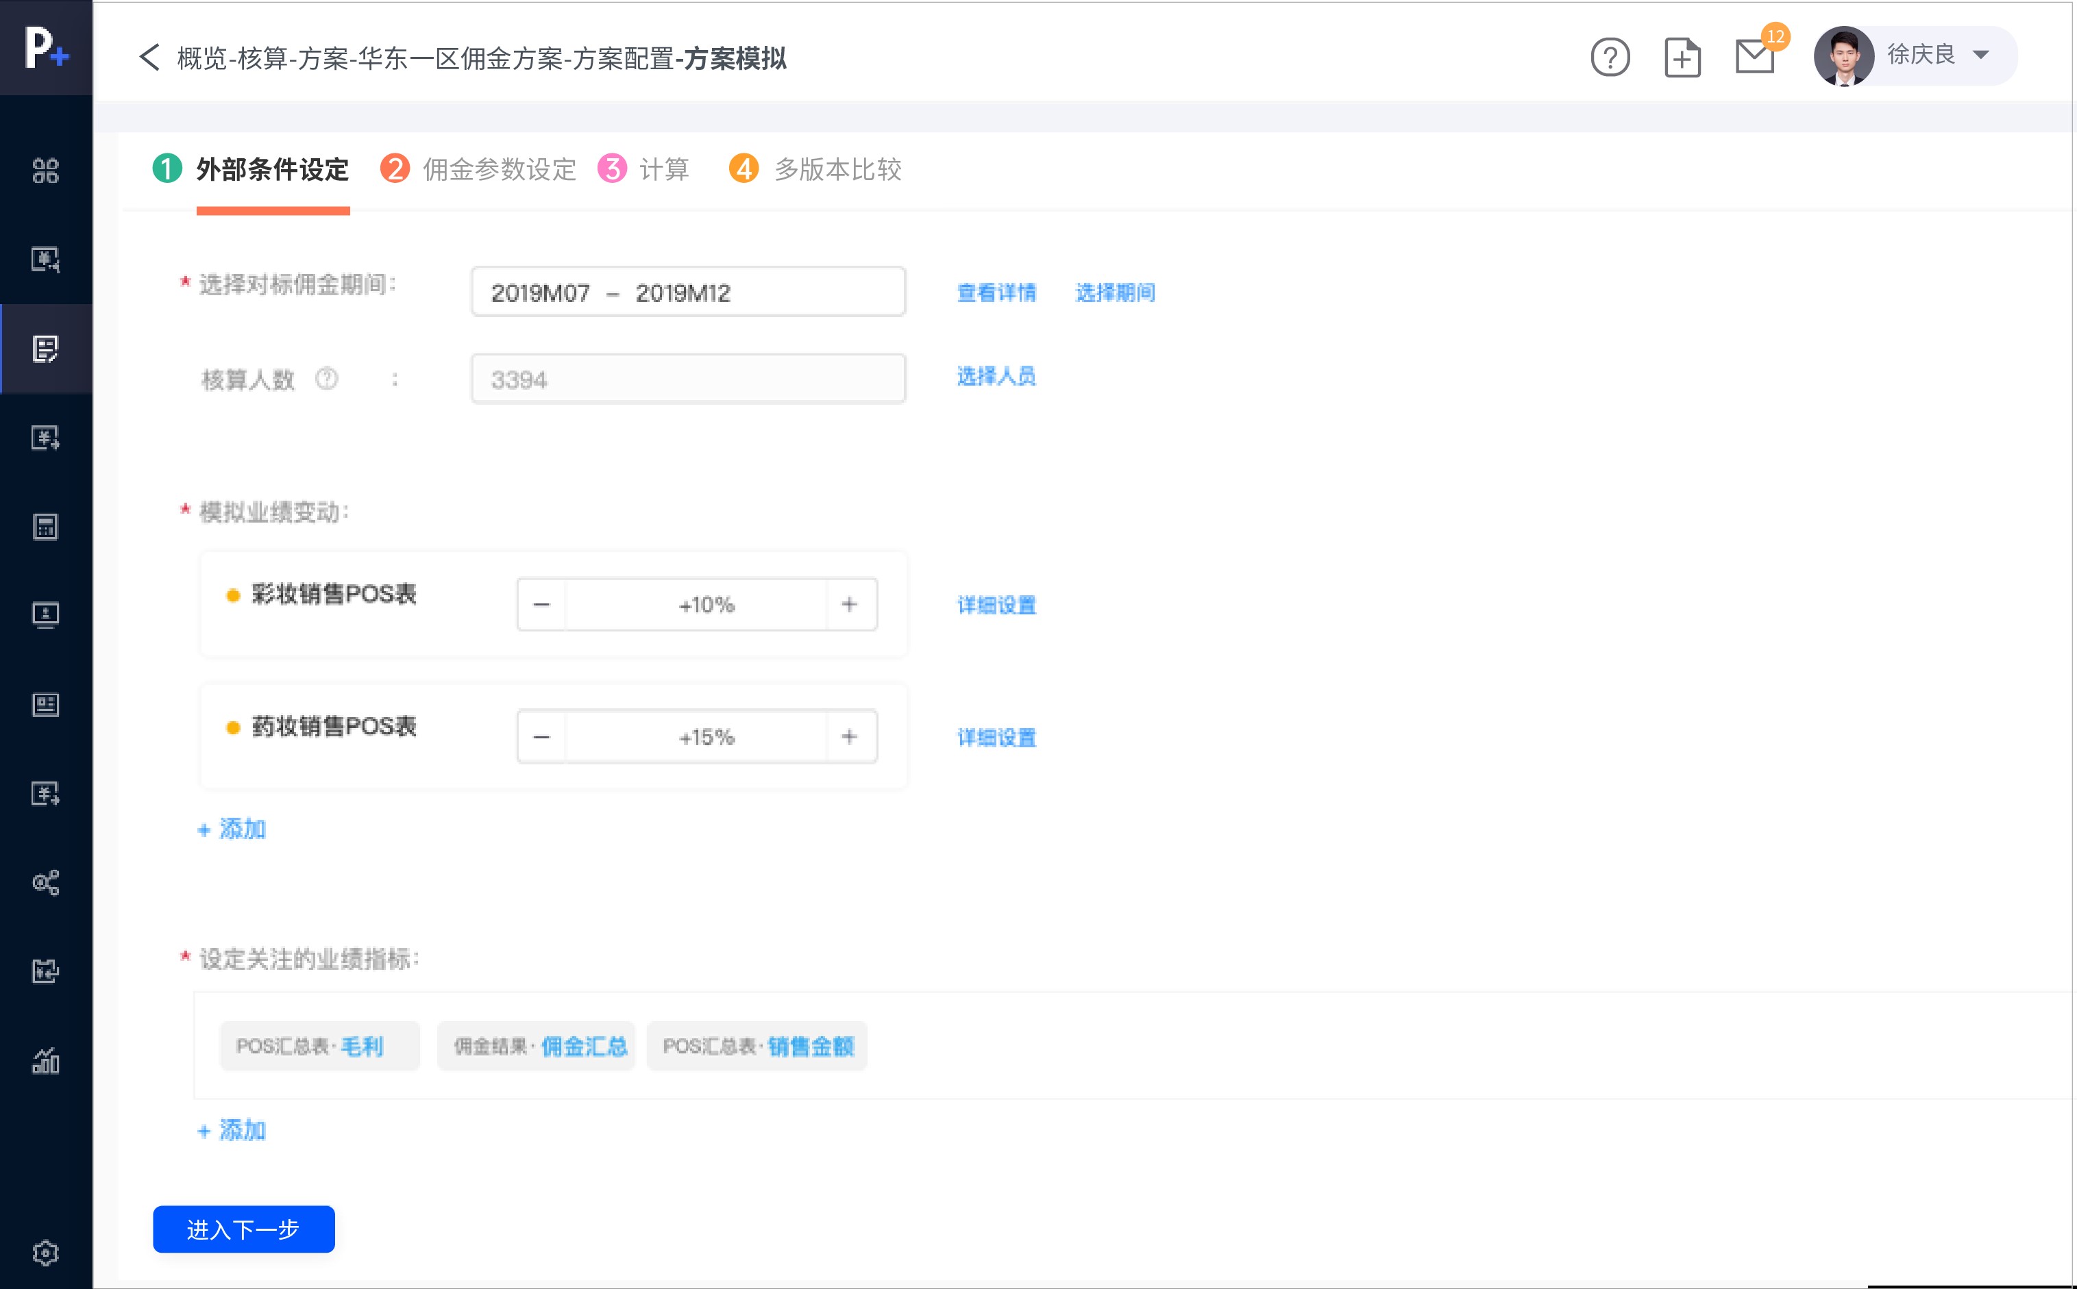Switch to the 佣金参数设定 step
The height and width of the screenshot is (1289, 2077).
pyautogui.click(x=497, y=170)
